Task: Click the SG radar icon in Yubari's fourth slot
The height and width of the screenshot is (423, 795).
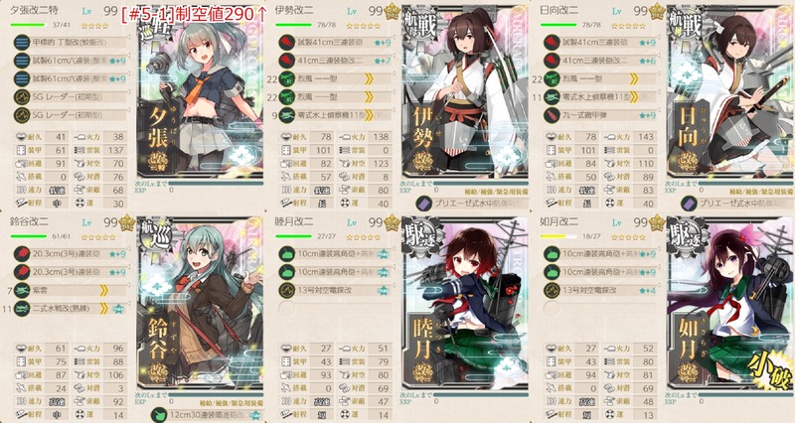Action: [22, 96]
